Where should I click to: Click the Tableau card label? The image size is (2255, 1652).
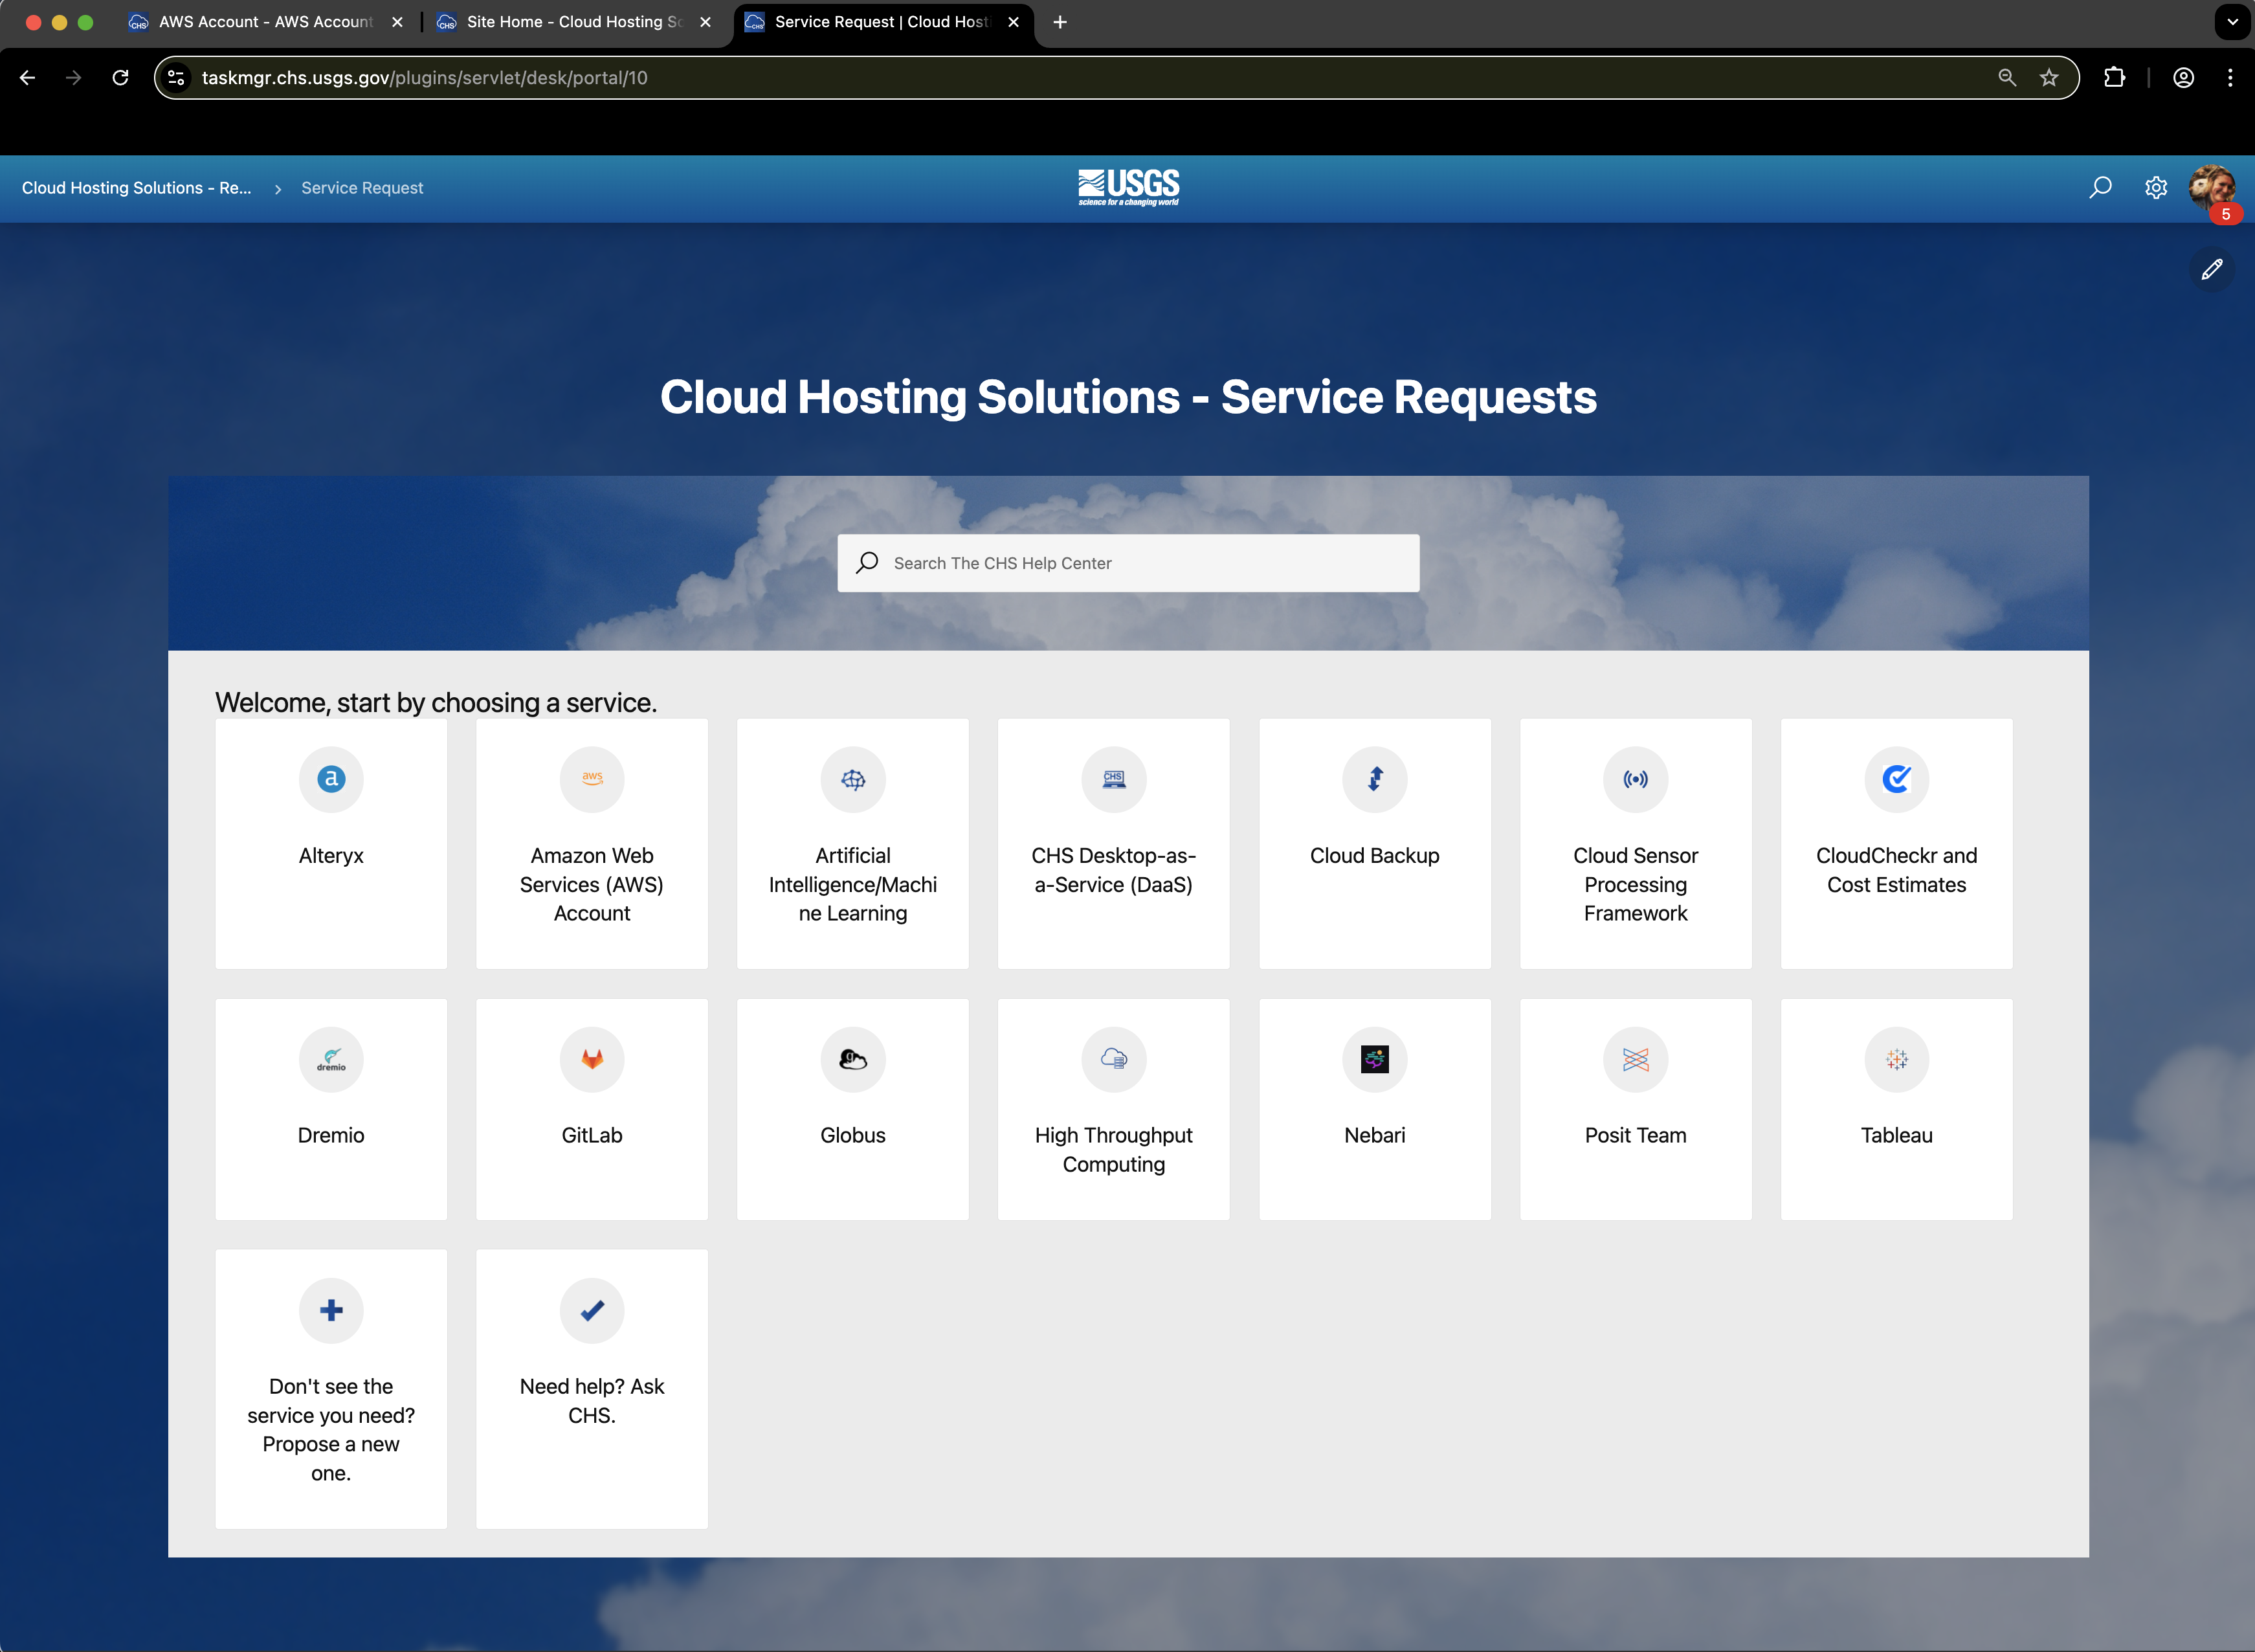[x=1897, y=1135]
